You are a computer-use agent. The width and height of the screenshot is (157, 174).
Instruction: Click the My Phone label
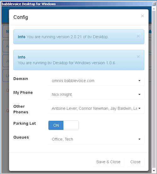click(x=23, y=92)
